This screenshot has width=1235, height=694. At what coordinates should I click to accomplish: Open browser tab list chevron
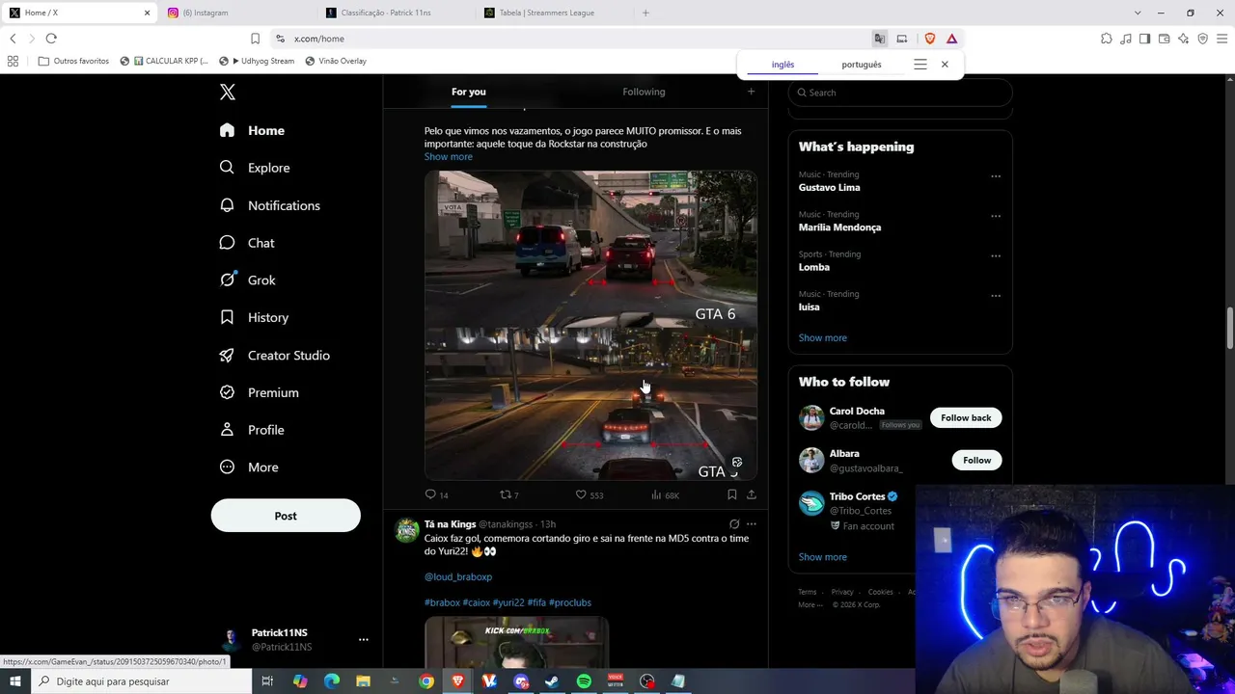[1138, 13]
